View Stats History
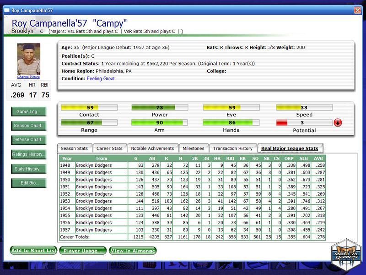The image size is (366, 275). (28, 169)
